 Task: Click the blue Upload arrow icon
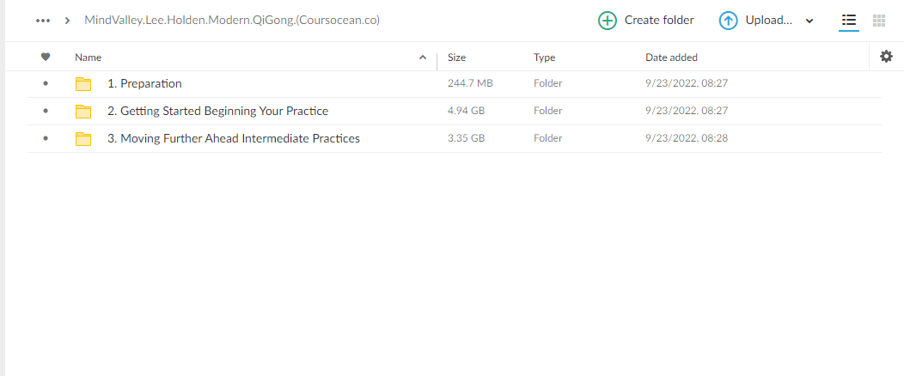click(729, 21)
